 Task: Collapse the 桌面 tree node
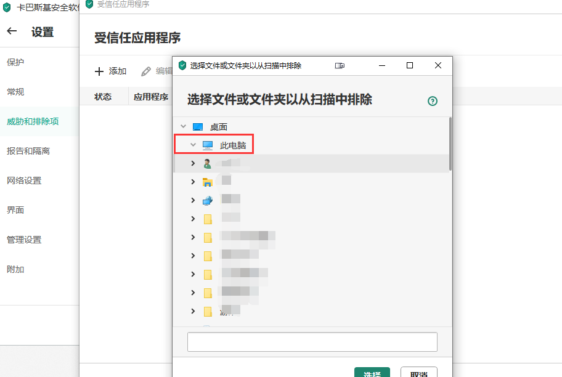183,126
